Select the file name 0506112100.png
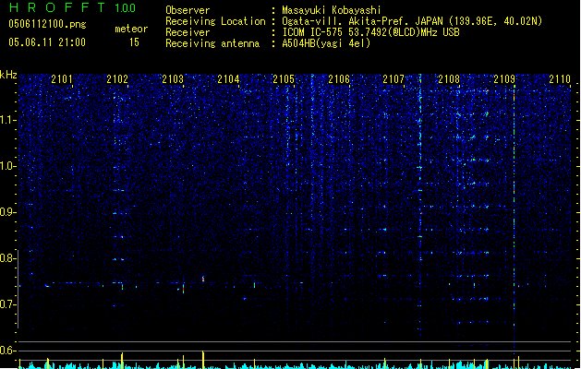The height and width of the screenshot is (369, 581). pos(47,24)
